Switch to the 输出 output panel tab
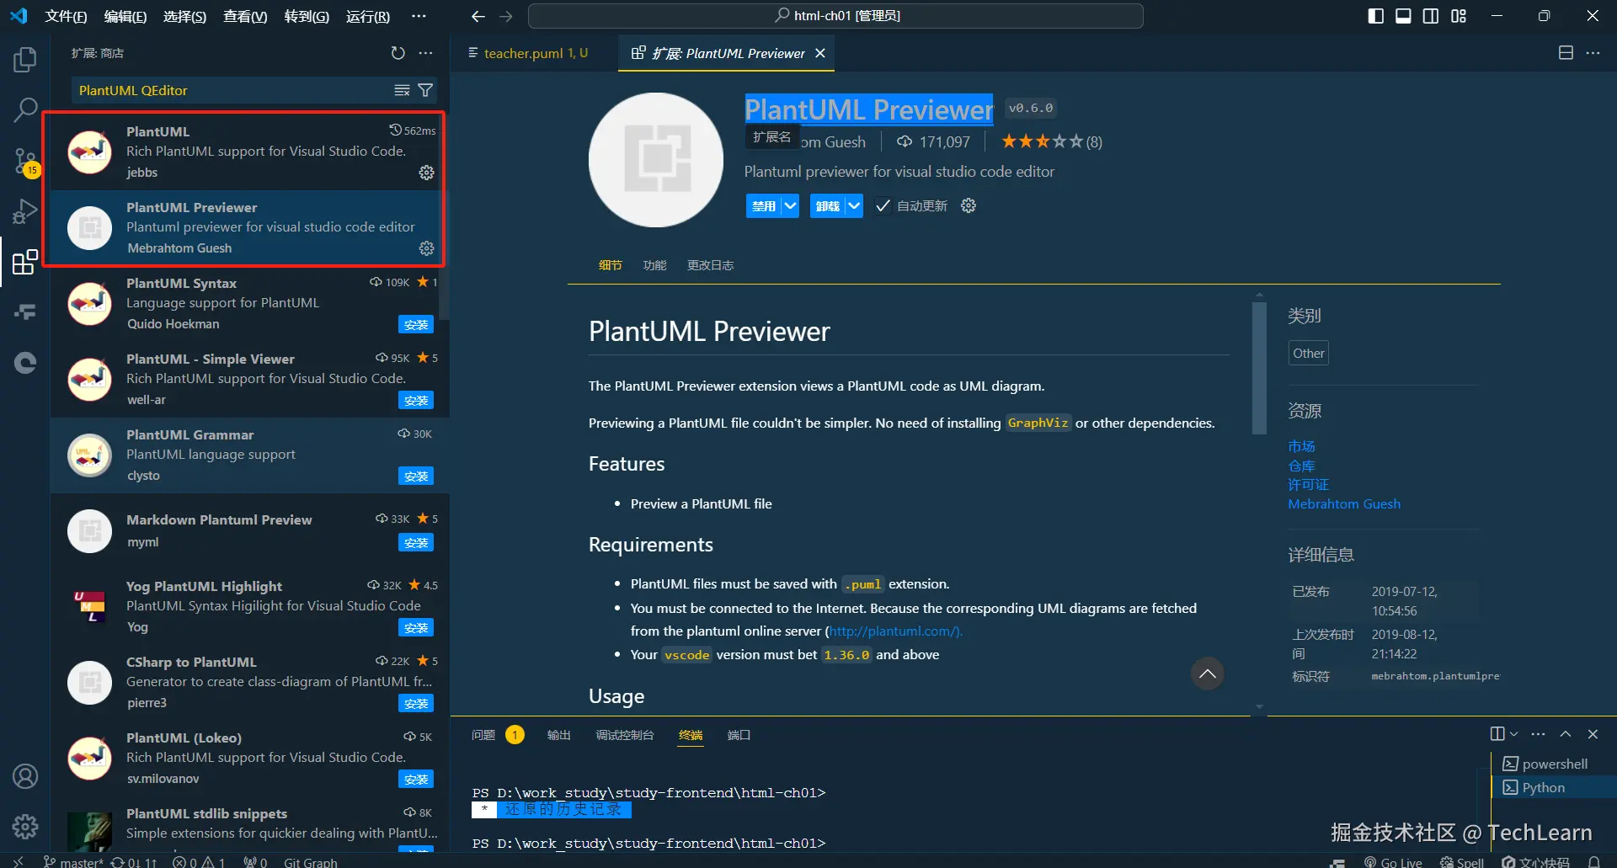 (558, 735)
